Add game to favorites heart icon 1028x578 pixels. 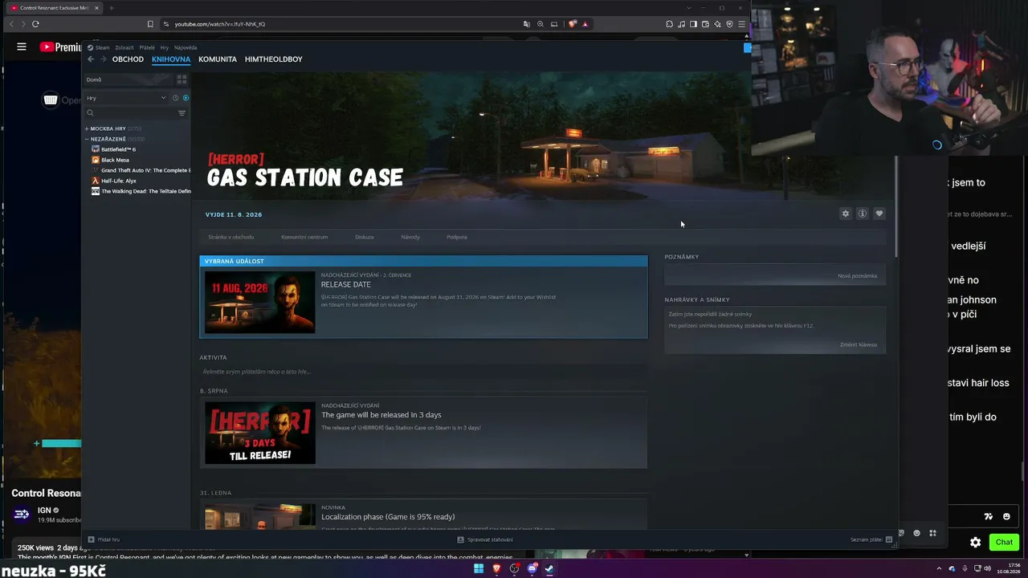click(879, 214)
